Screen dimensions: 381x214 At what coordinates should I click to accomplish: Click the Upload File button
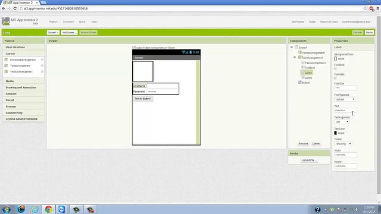(x=309, y=160)
